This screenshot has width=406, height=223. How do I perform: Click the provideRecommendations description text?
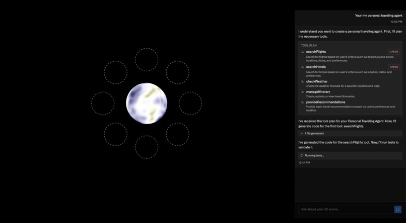coord(350,108)
